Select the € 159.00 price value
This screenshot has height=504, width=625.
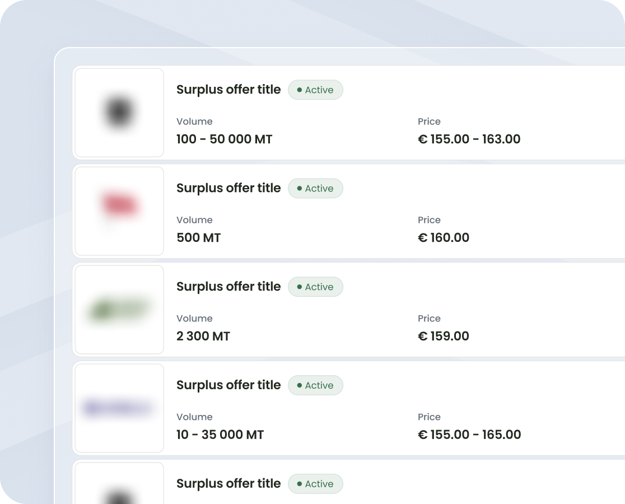(x=444, y=337)
